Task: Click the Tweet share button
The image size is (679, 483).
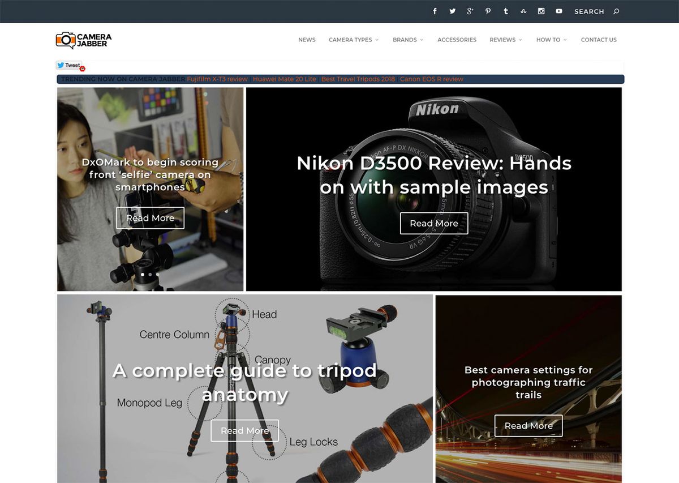Action: tap(68, 65)
